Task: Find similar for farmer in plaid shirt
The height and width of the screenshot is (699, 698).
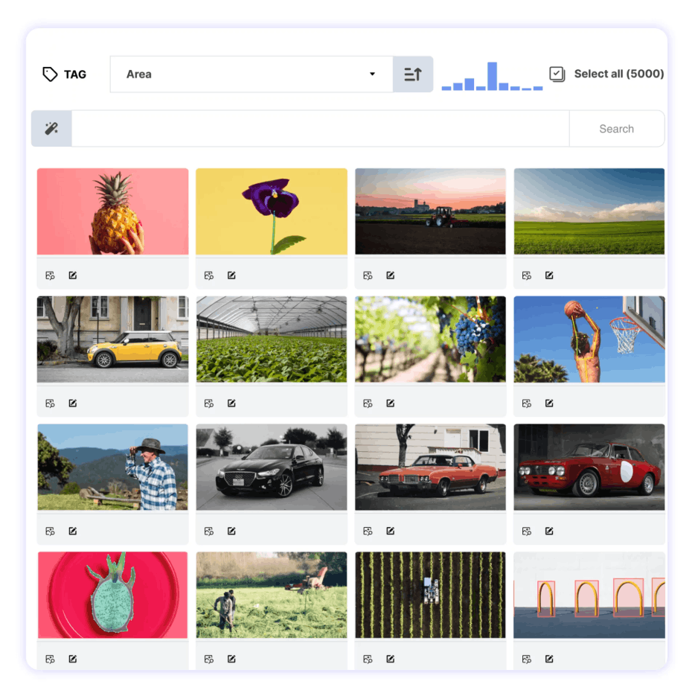Action: (50, 531)
